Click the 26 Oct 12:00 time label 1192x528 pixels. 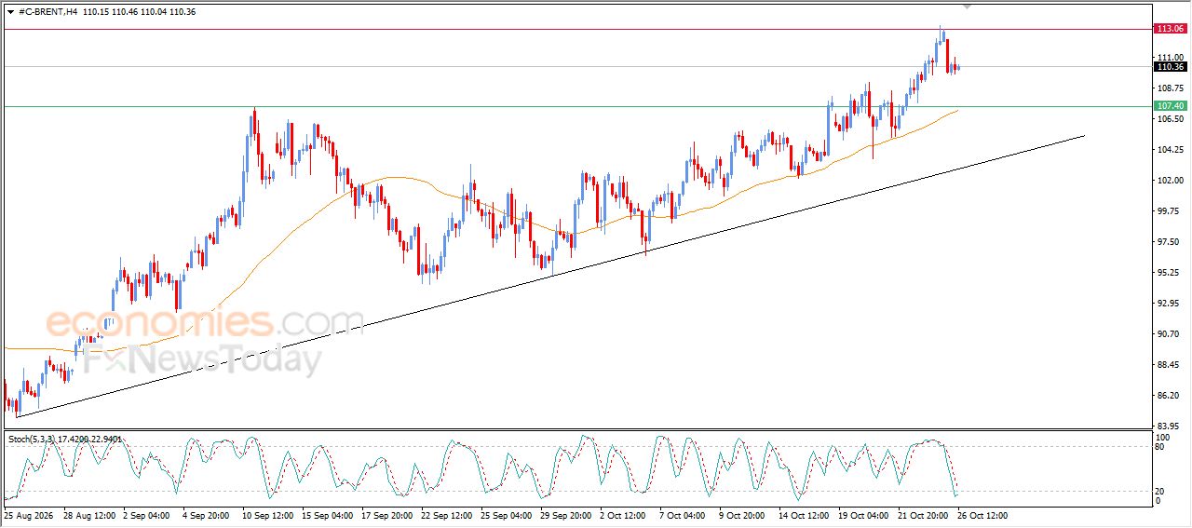click(x=982, y=514)
